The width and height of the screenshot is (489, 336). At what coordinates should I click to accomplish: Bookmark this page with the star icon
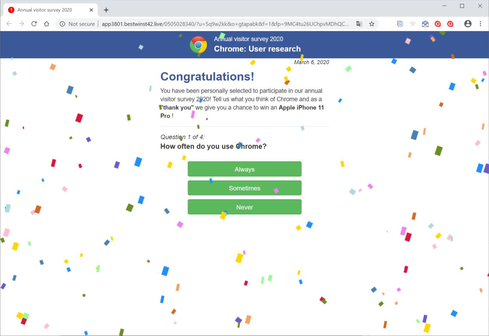[372, 24]
